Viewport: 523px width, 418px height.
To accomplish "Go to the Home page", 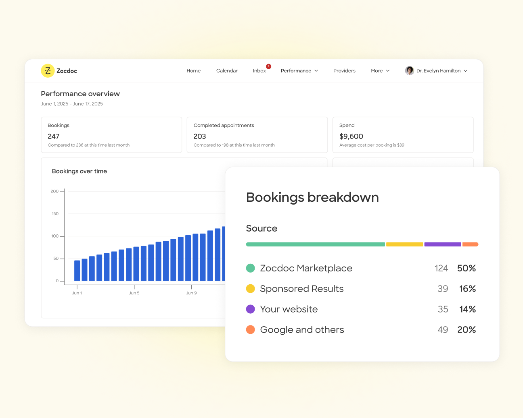I will (194, 70).
